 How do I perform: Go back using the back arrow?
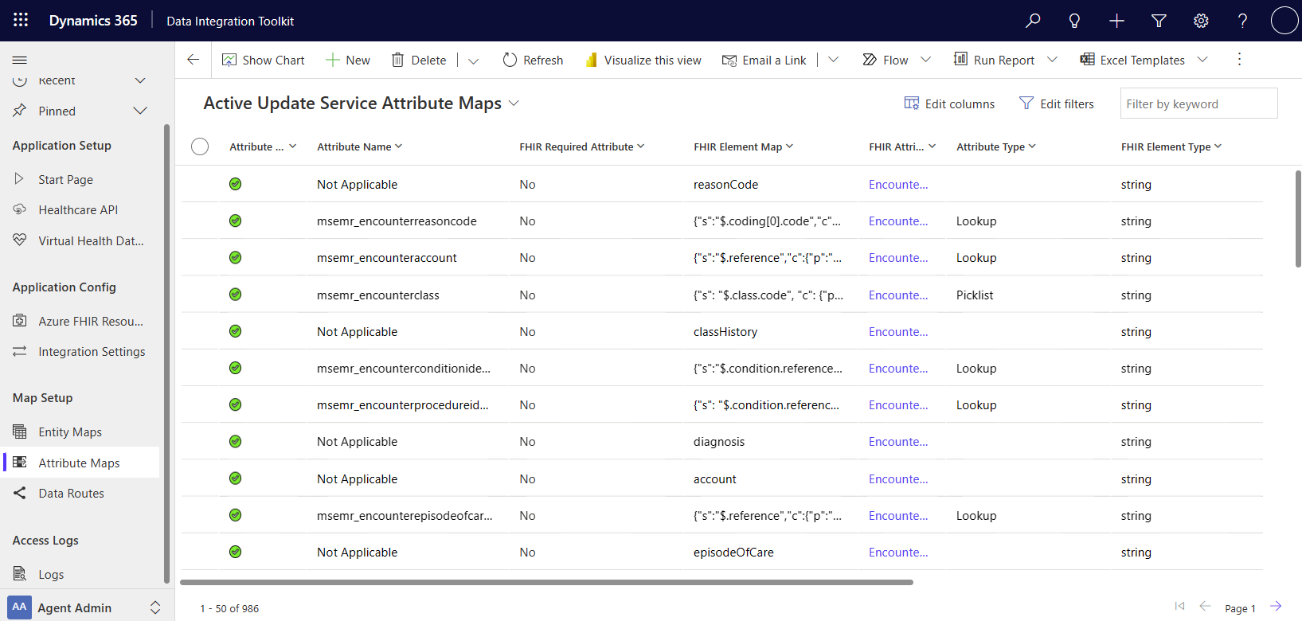tap(193, 60)
